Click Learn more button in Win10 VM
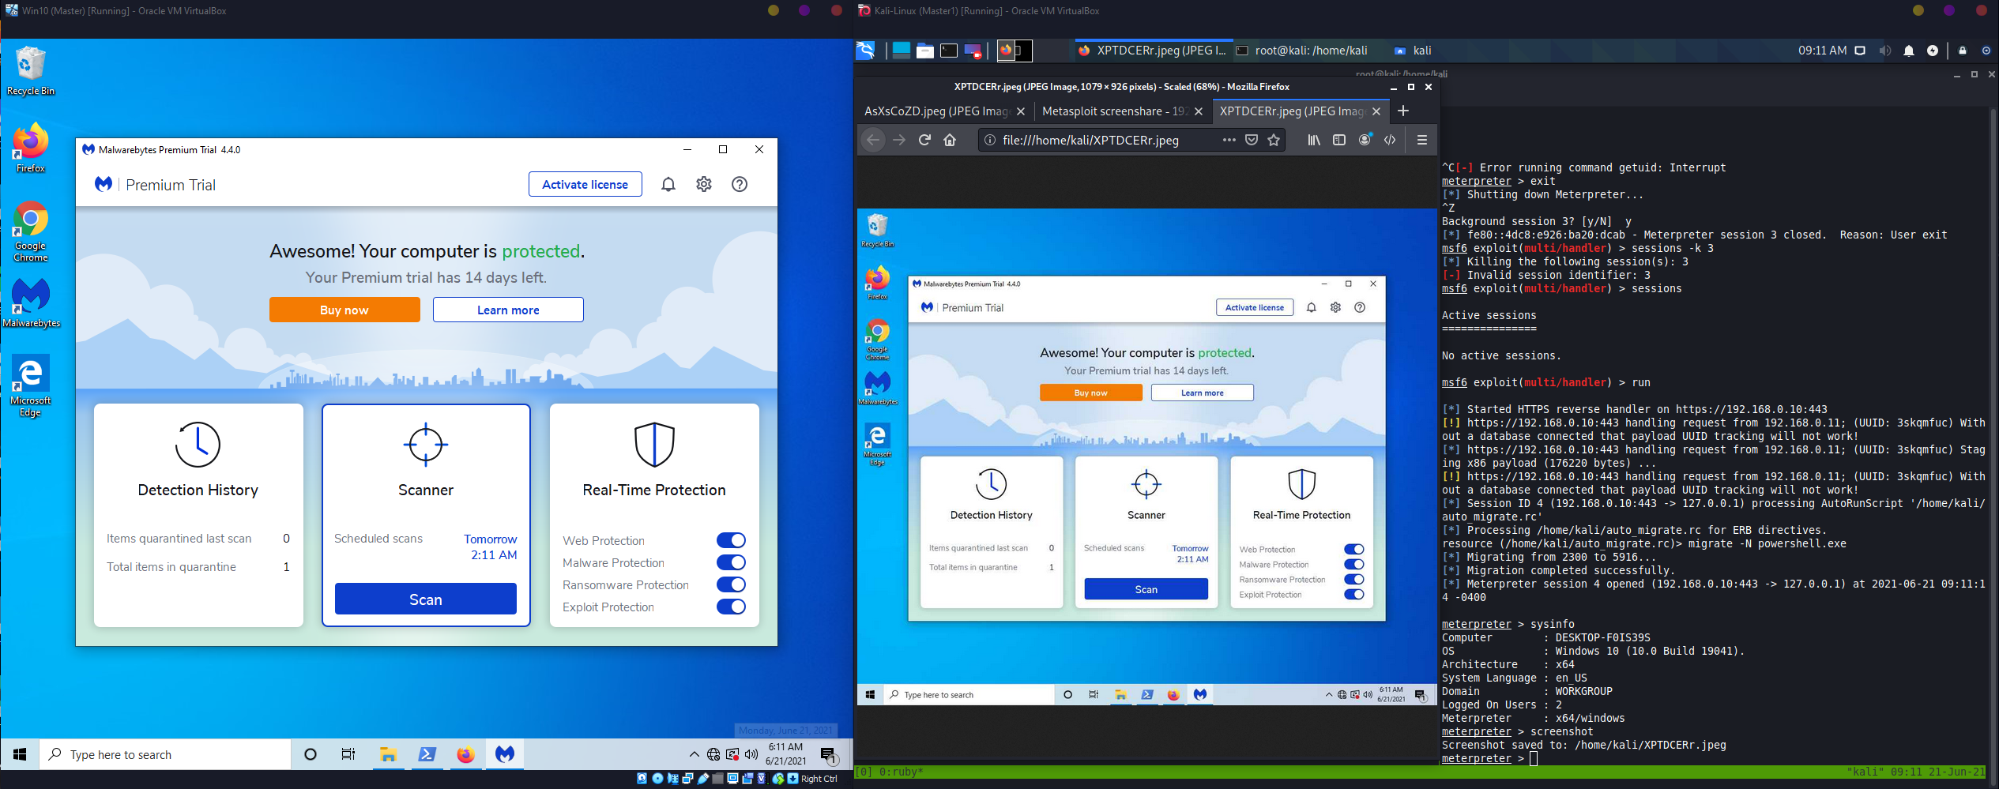Screen dimensions: 1999x789 tap(508, 310)
